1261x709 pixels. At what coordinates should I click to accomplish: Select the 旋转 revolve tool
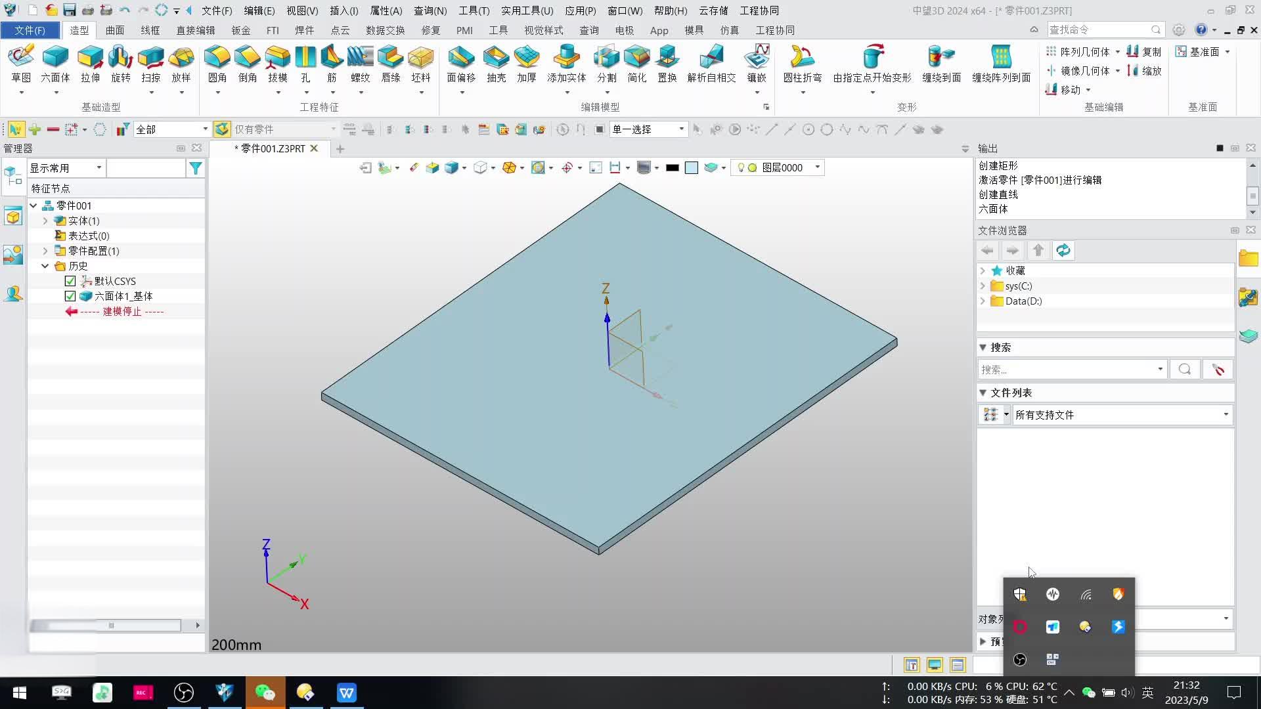click(x=120, y=64)
